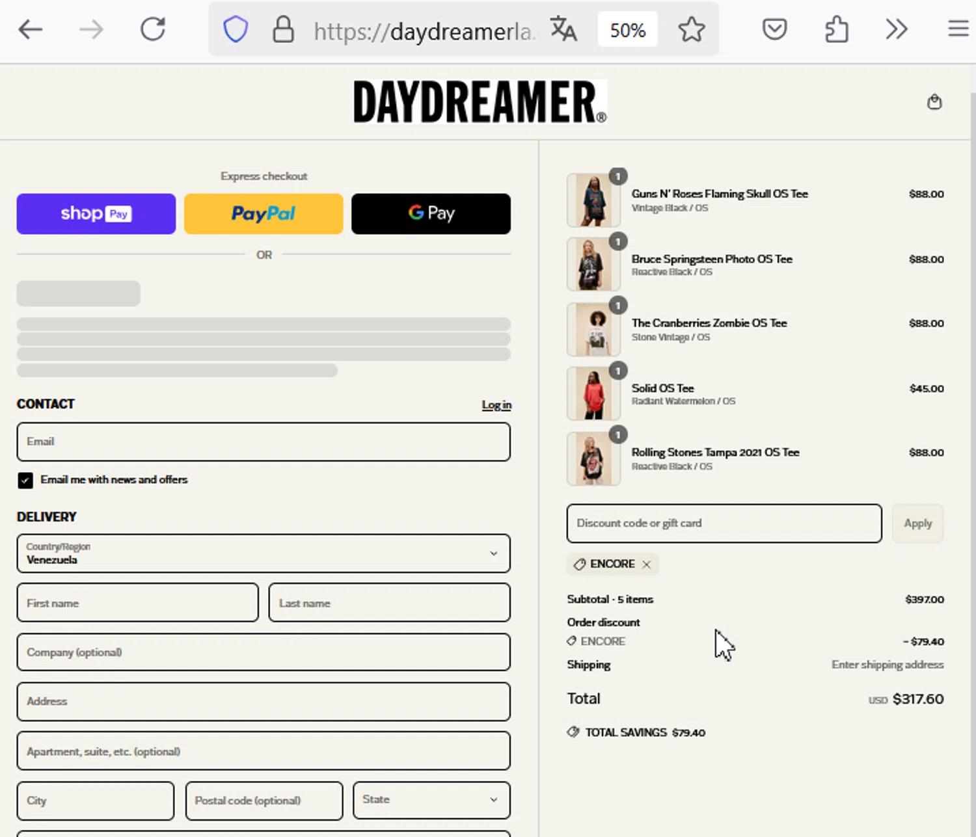Click the -$79.40 discount amount
The height and width of the screenshot is (837, 976).
[923, 642]
